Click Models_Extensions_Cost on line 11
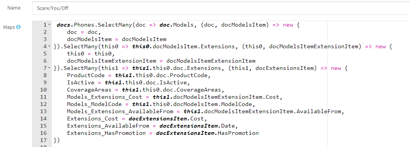Viewport: 410px width, 147px height. [x=105, y=97]
